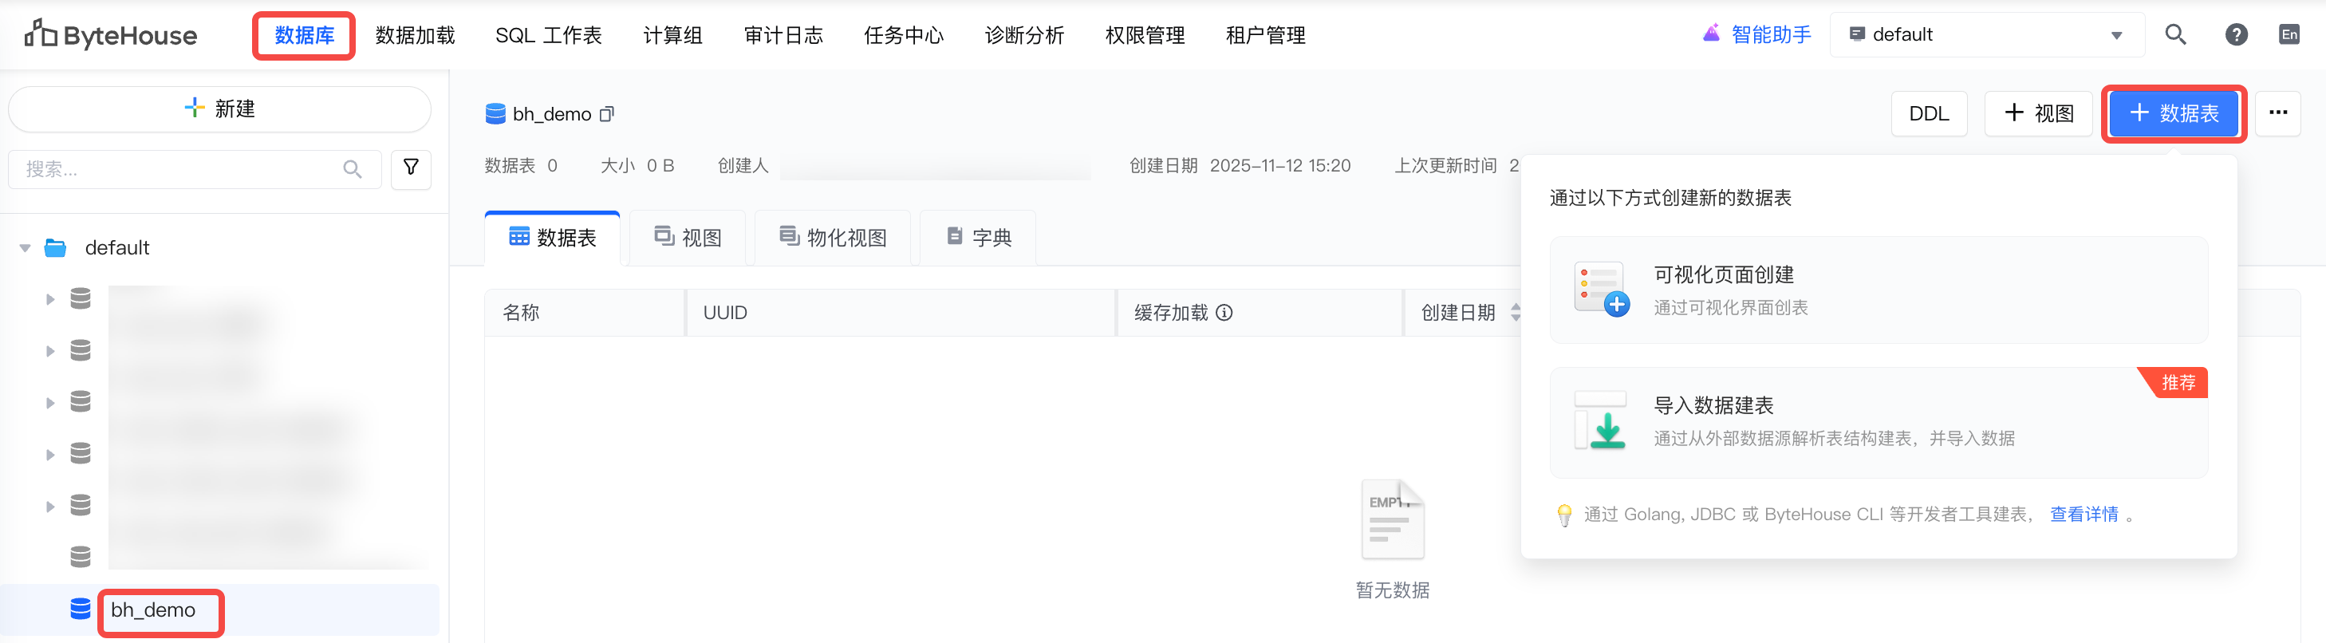Focus the sidebar 搜索 input field
Image resolution: width=2326 pixels, height=643 pixels.
pyautogui.click(x=194, y=169)
